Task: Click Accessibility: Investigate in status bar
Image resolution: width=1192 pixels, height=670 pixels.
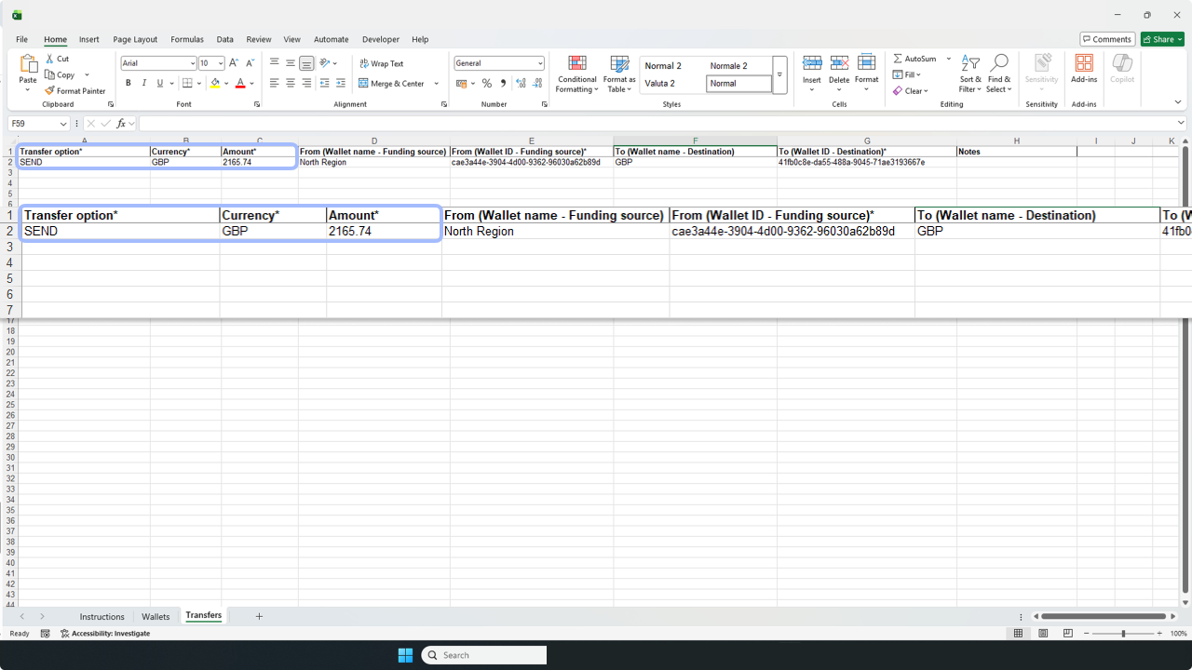Action: [x=105, y=634]
